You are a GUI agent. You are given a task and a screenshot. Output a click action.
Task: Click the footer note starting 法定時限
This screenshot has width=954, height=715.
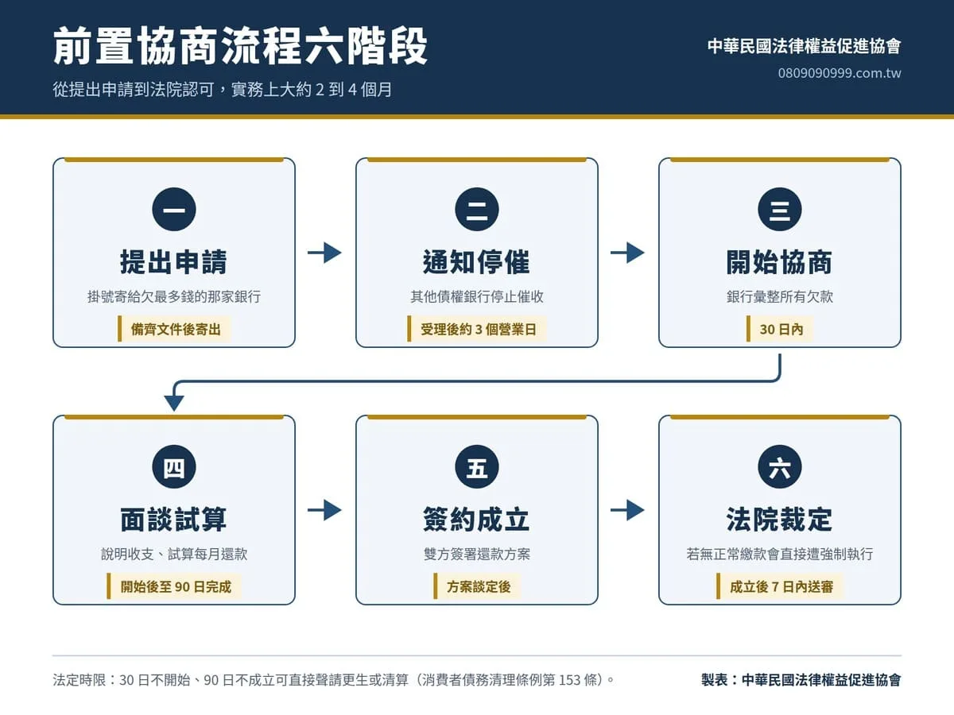[335, 680]
